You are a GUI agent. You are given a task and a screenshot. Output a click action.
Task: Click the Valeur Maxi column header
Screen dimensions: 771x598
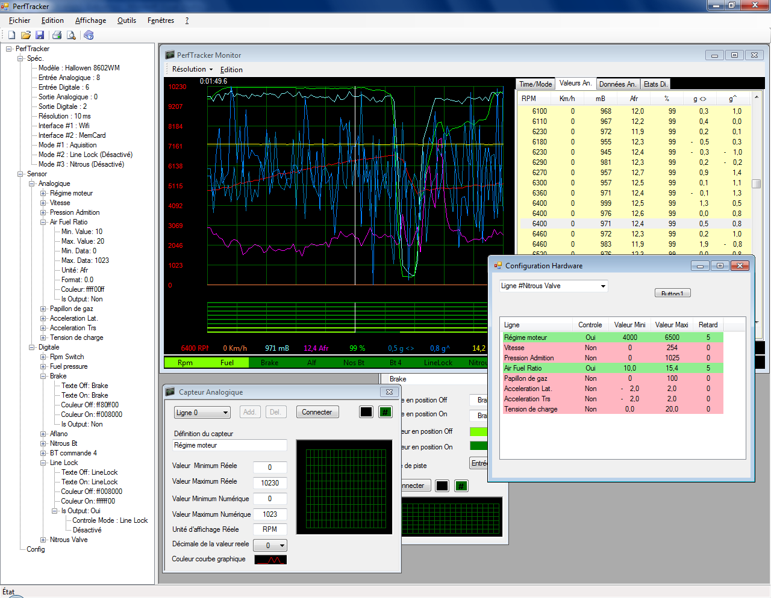(672, 325)
